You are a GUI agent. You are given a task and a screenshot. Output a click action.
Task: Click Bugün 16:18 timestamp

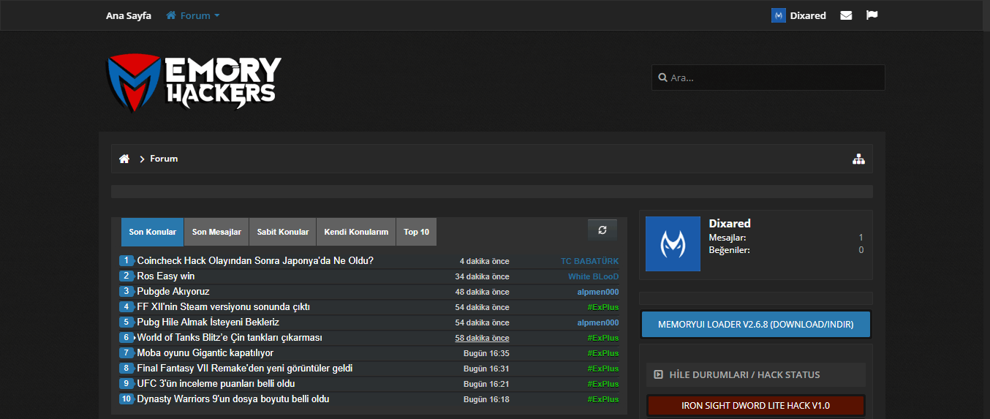point(486,399)
